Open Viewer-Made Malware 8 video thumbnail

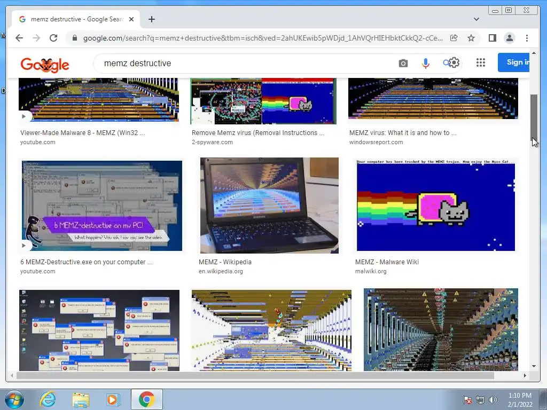pos(99,100)
